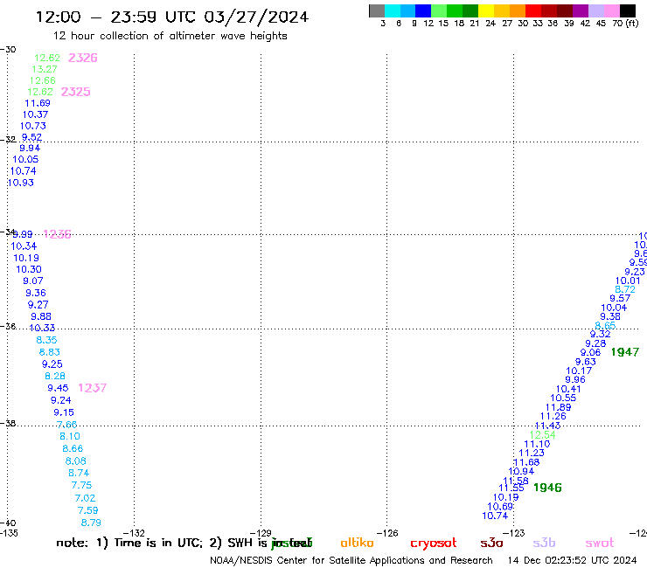Click the wave height value 9.88
The width and height of the screenshot is (647, 568).
[41, 316]
